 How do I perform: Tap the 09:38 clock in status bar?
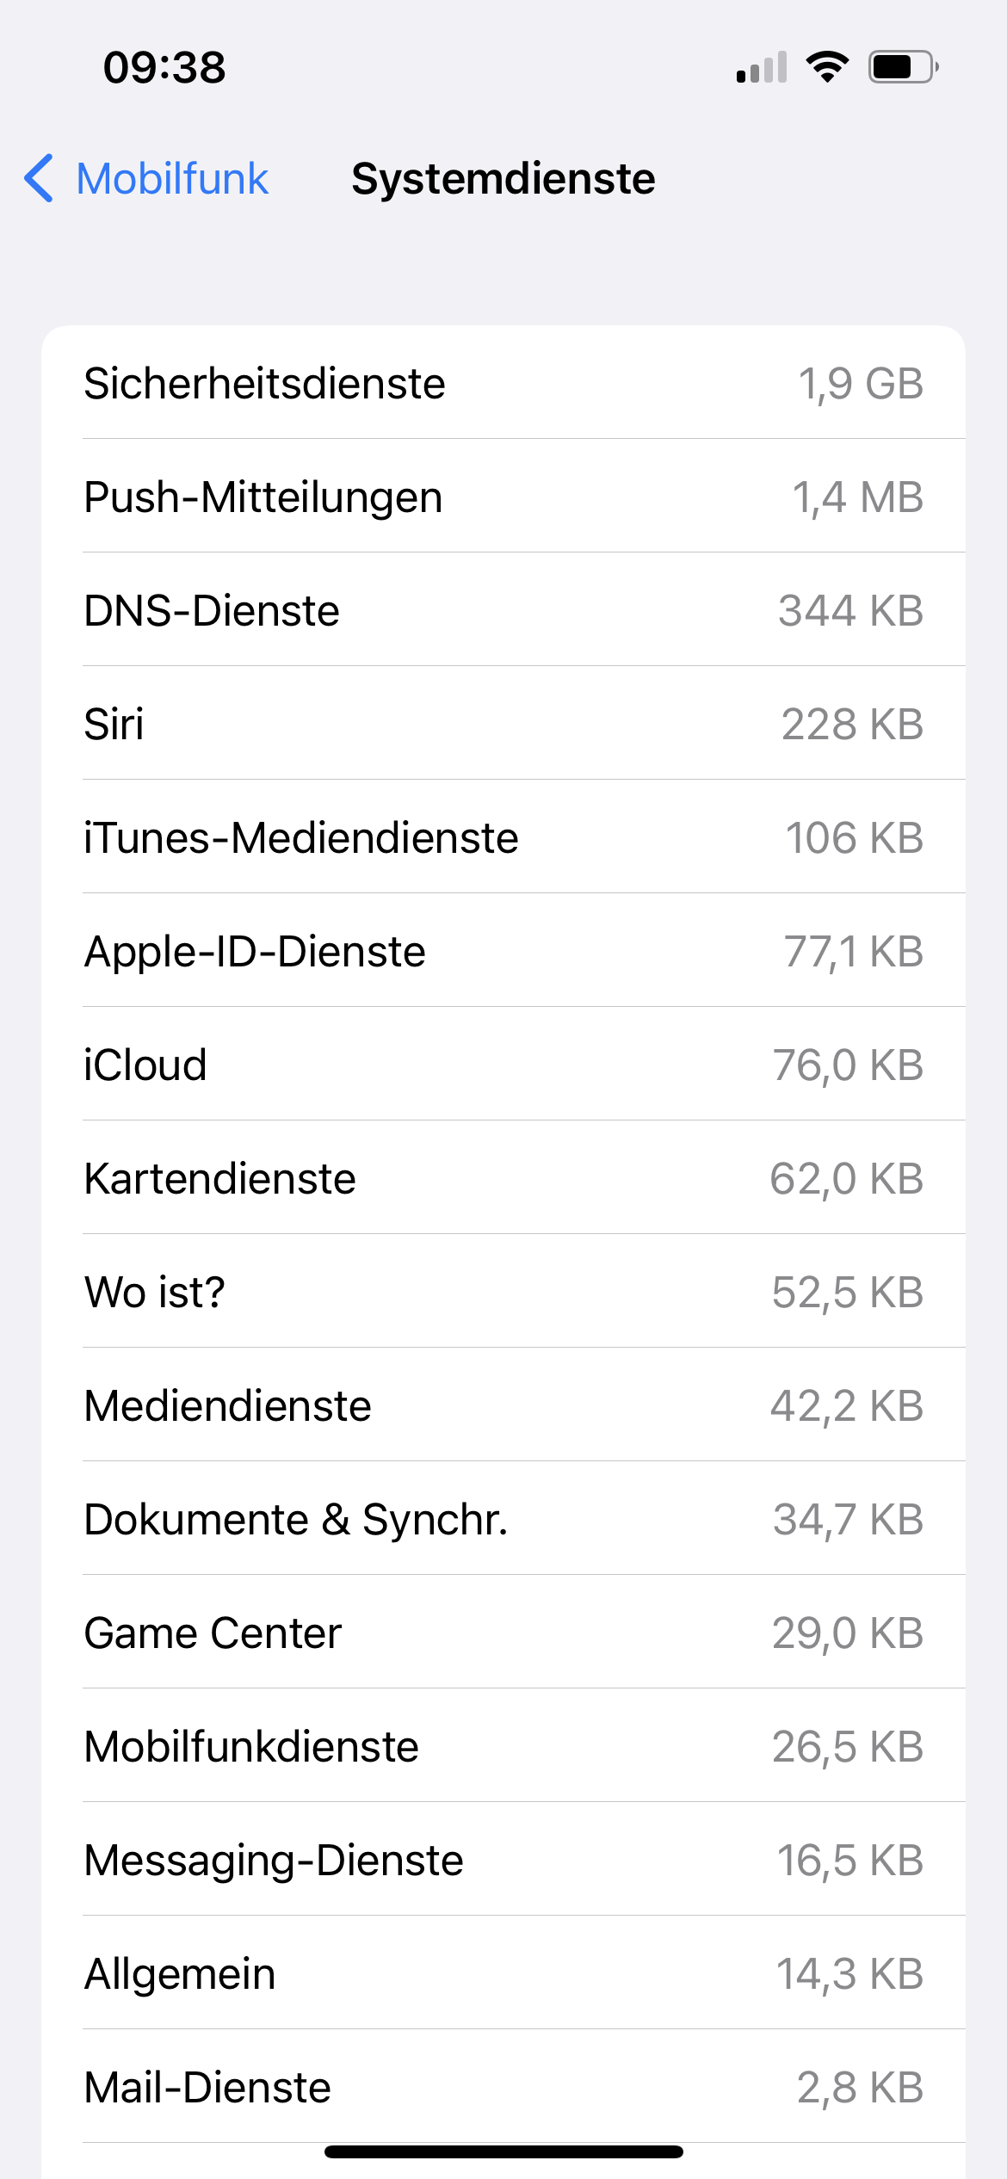point(164,67)
